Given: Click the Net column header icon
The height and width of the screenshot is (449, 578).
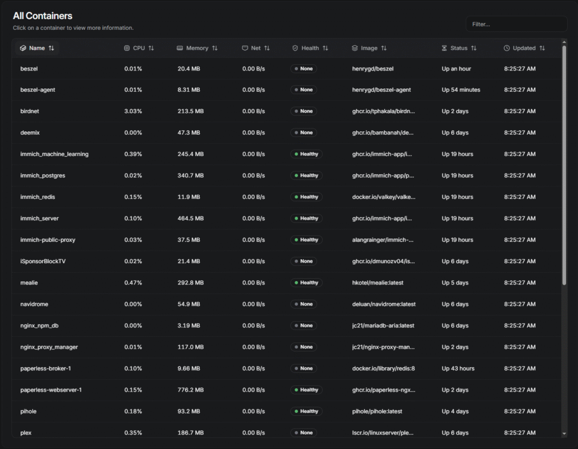Looking at the screenshot, I should coord(245,48).
